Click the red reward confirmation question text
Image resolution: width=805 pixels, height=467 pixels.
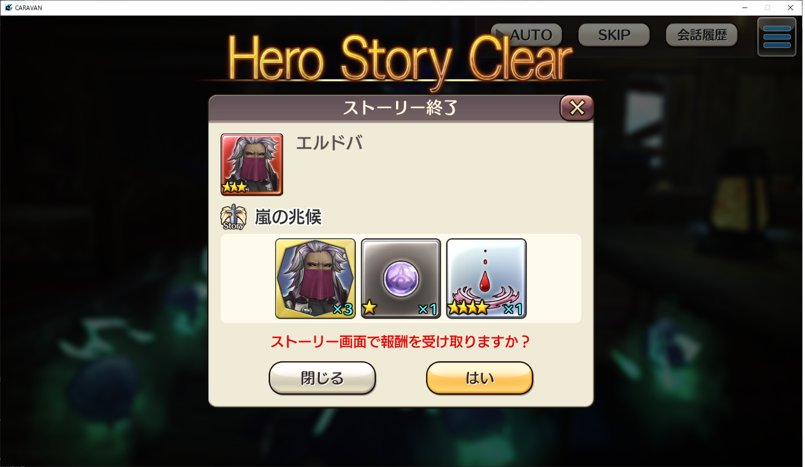pyautogui.click(x=400, y=341)
